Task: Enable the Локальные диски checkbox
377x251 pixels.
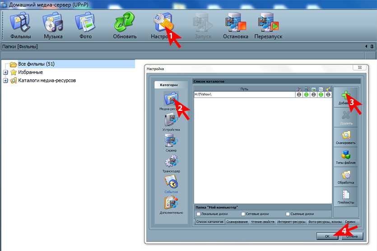Action: coord(199,214)
